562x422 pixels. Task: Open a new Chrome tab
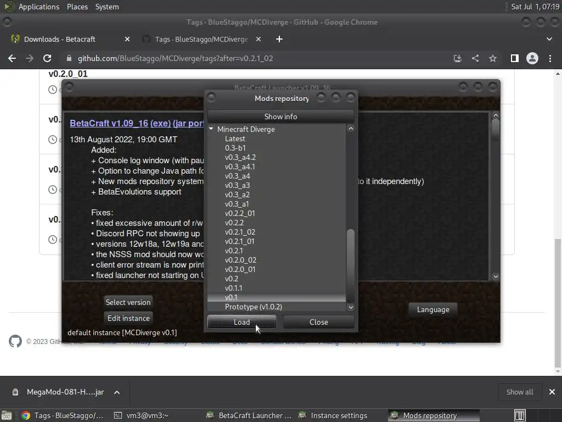pyautogui.click(x=279, y=39)
